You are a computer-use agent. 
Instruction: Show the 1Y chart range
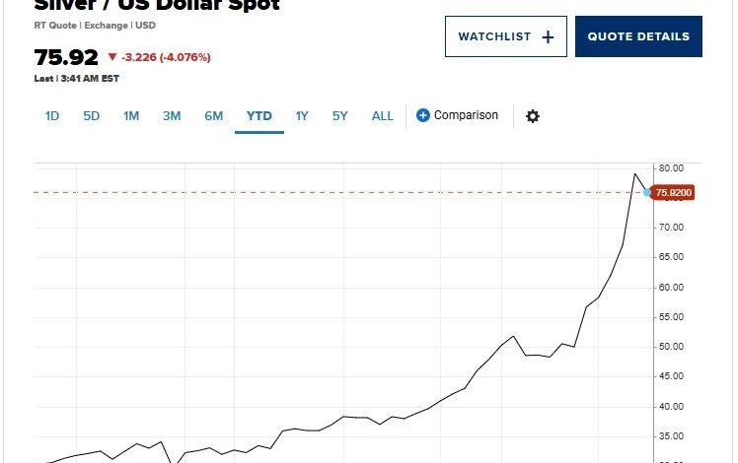coord(302,116)
